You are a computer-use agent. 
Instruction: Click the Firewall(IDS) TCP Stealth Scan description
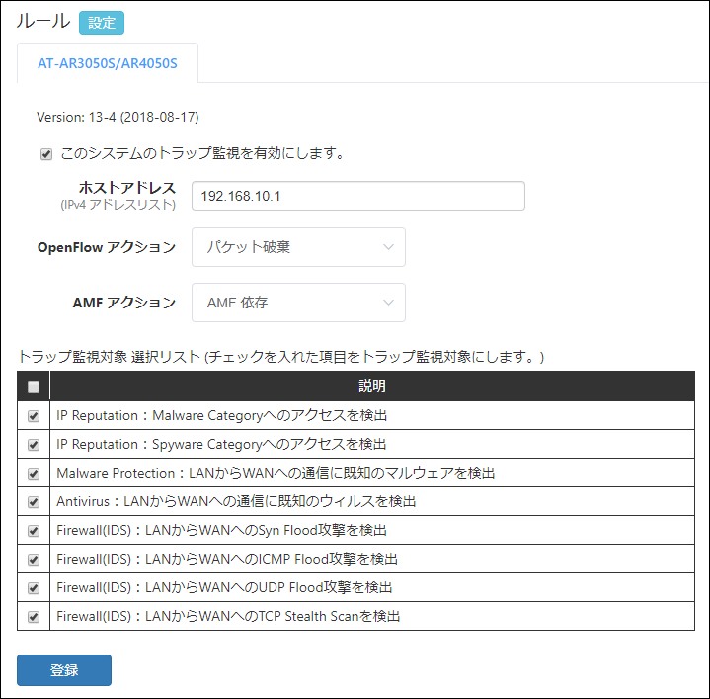[228, 617]
